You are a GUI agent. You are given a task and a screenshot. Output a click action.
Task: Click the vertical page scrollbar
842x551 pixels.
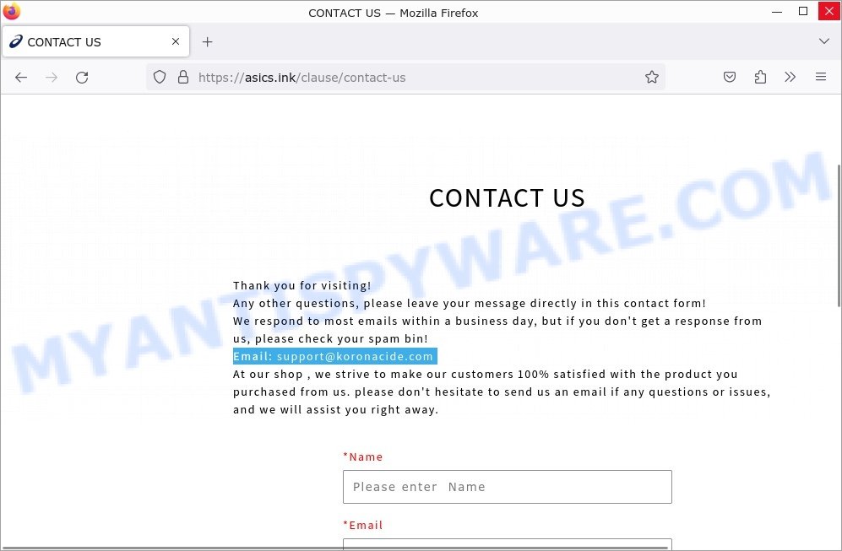tap(839, 236)
